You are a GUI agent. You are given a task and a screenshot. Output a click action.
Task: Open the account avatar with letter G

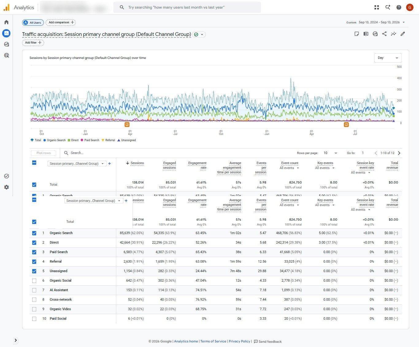(410, 7)
